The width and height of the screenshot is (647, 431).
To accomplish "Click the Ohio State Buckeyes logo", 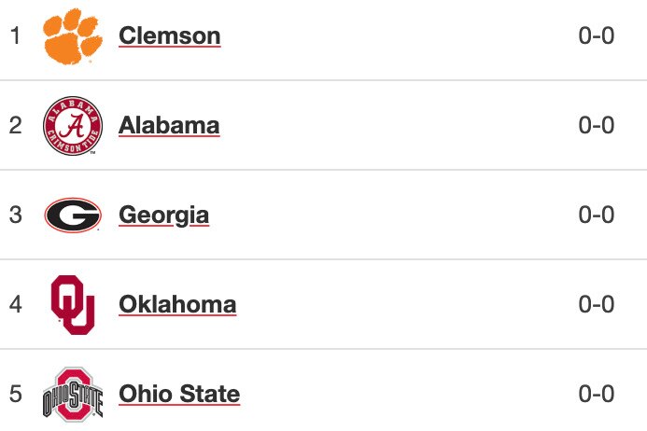I will 73,394.
